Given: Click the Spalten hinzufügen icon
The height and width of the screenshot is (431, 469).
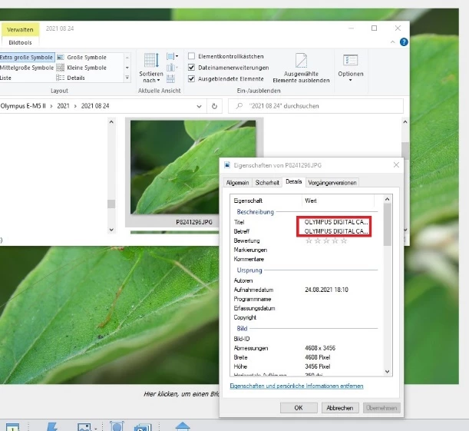Looking at the screenshot, I should click(x=172, y=68).
